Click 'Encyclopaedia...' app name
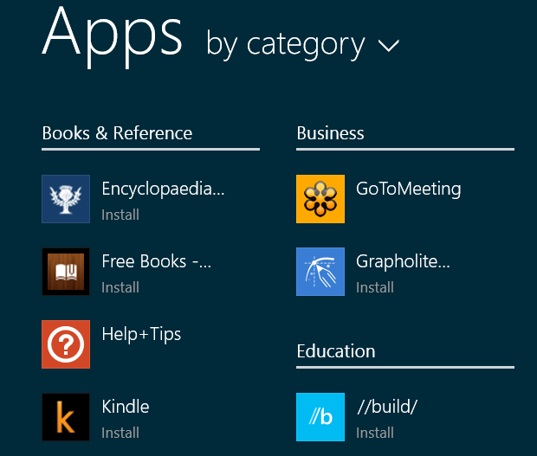This screenshot has width=537, height=456. (163, 189)
